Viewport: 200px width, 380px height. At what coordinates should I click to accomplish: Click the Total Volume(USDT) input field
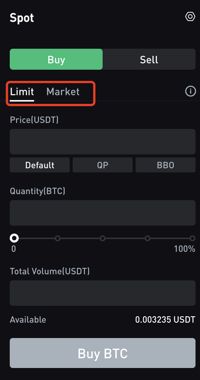point(102,293)
